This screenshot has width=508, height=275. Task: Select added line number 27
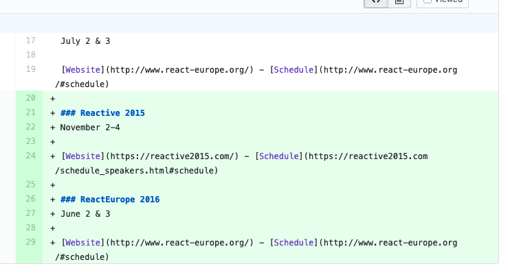coord(30,213)
